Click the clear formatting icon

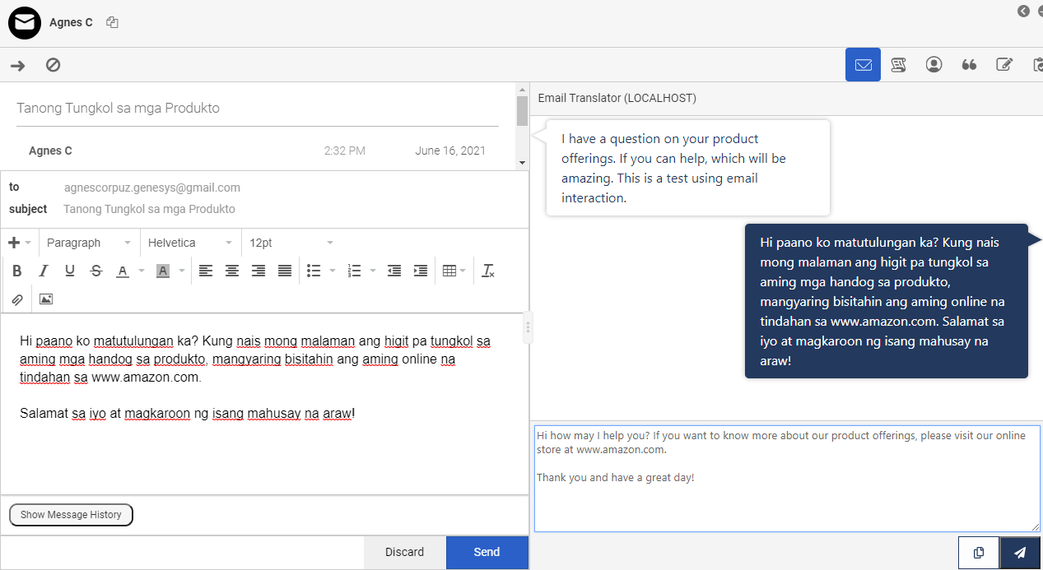488,271
